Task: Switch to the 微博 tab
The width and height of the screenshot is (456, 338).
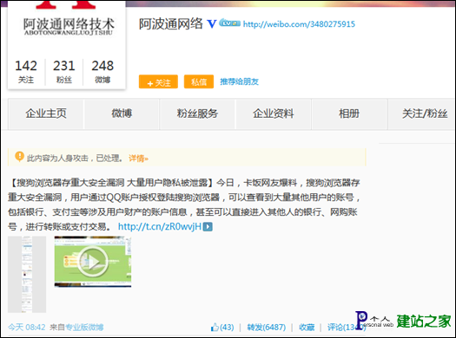Action: click(122, 114)
